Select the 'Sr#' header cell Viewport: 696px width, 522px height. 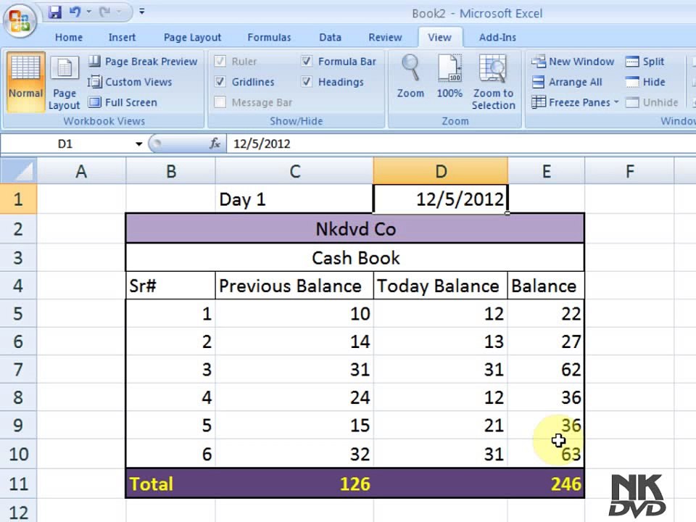(x=170, y=286)
